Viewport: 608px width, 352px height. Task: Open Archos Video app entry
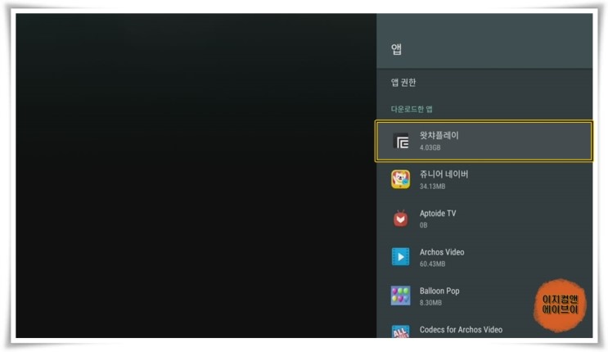click(484, 257)
